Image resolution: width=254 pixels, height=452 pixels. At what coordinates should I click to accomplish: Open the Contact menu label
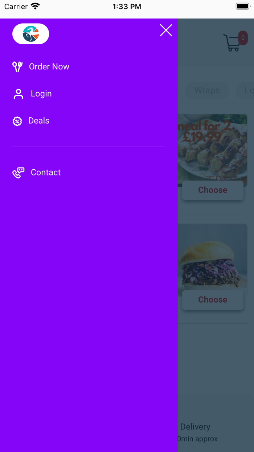click(x=46, y=172)
